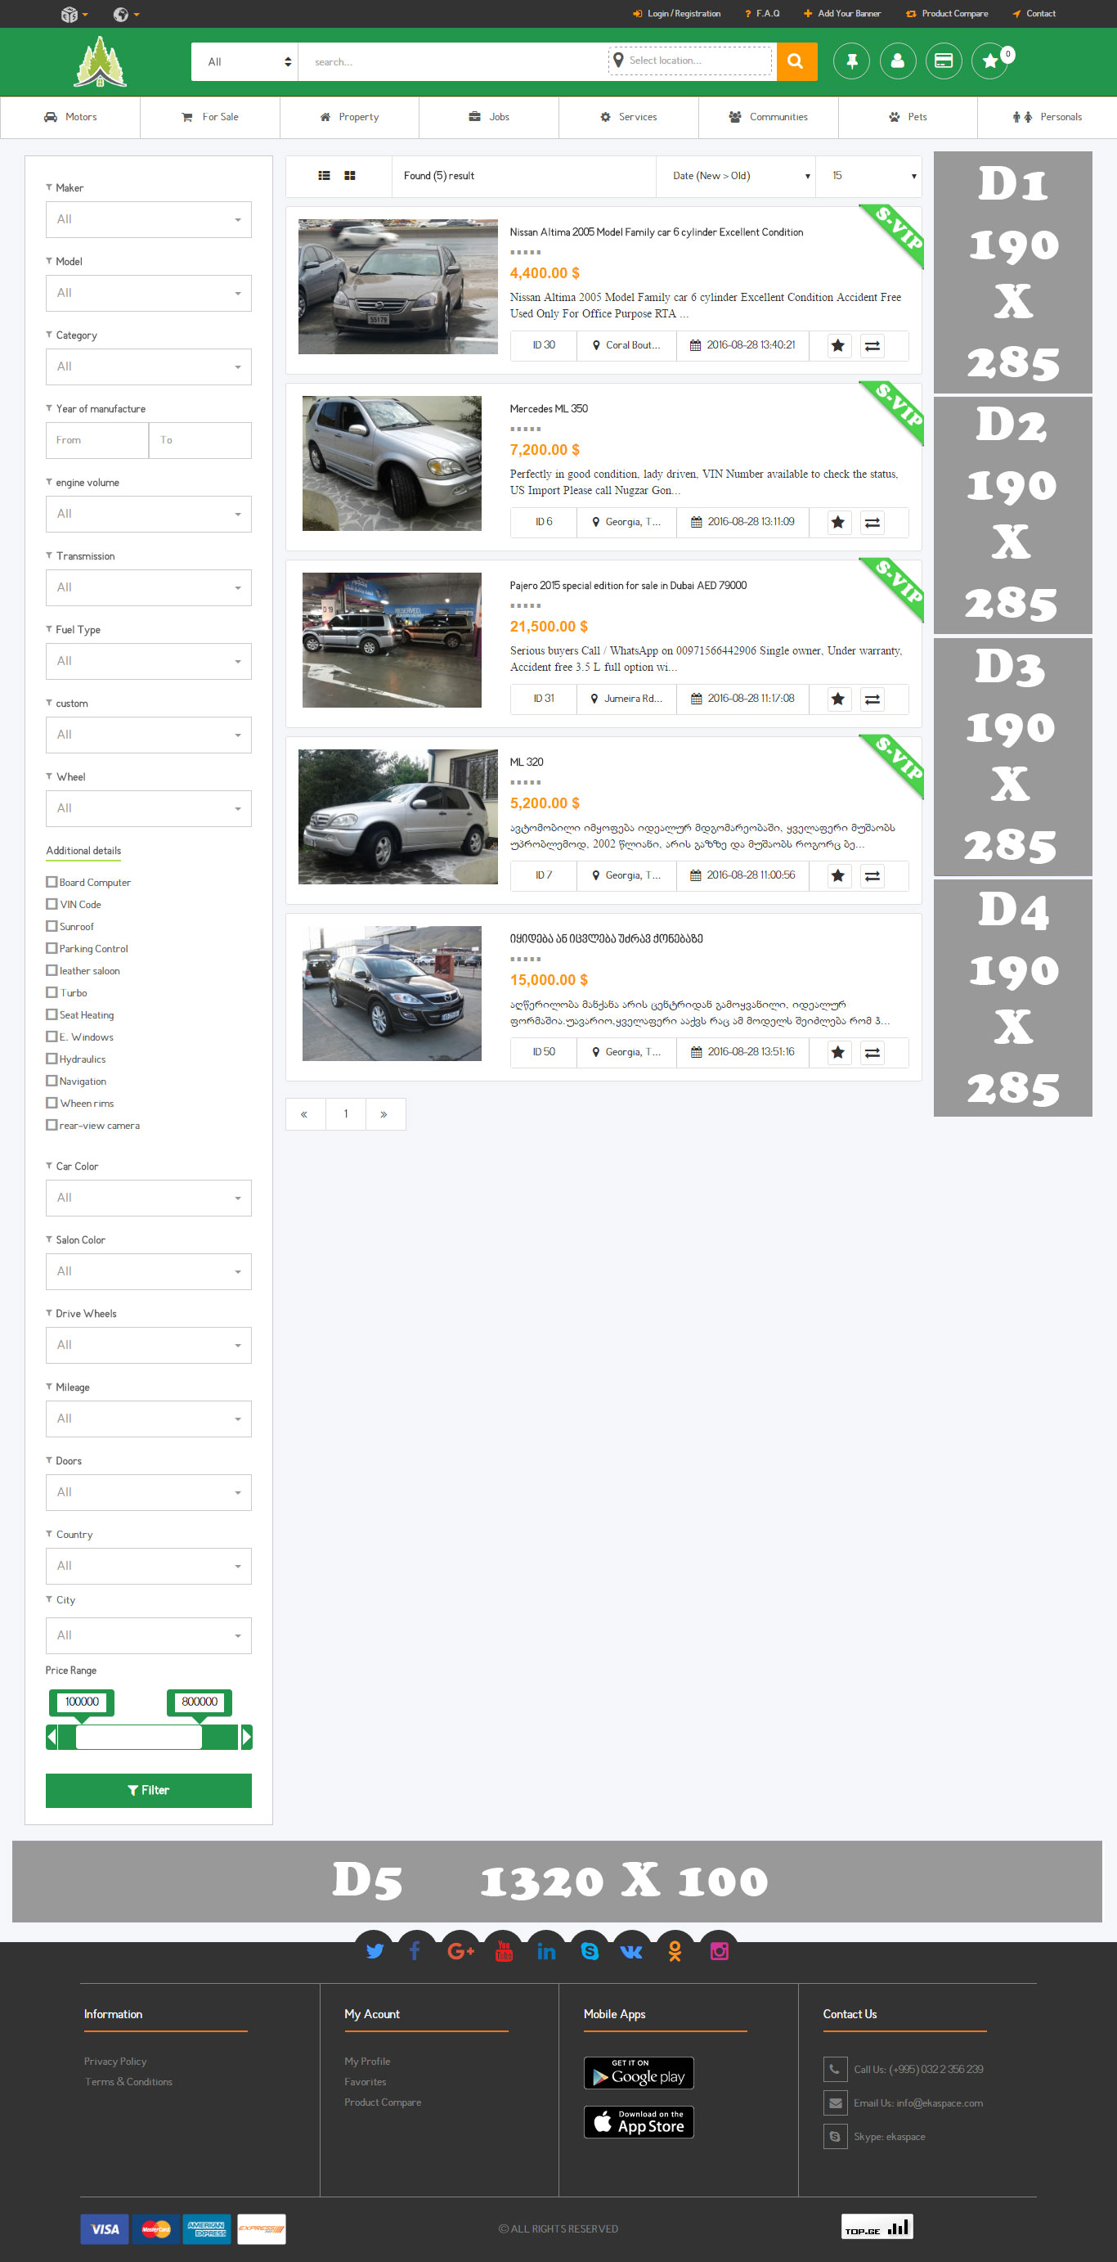Viewport: 1117px width, 2262px height.
Task: Open the user profile icon in header
Action: click(898, 61)
